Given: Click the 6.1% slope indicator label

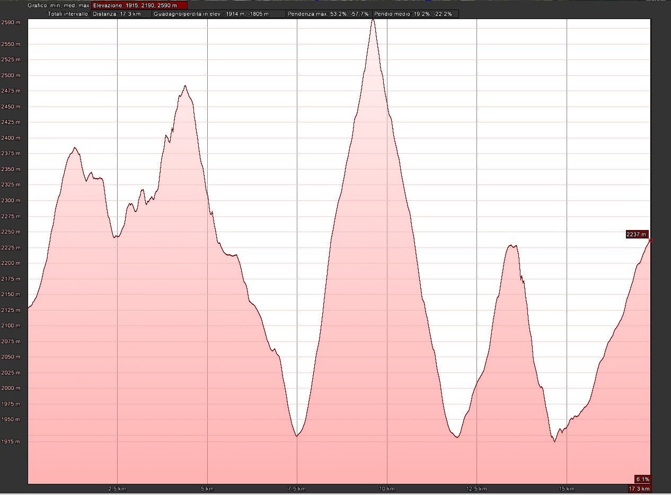Looking at the screenshot, I should click(642, 479).
